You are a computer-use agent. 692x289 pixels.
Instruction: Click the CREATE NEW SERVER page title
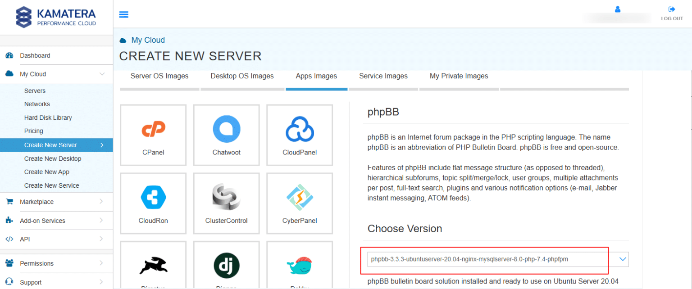[190, 56]
